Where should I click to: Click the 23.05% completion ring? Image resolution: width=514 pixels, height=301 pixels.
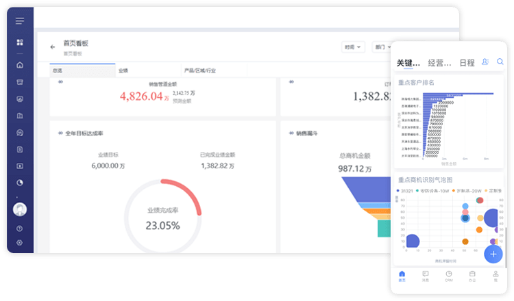(x=162, y=218)
